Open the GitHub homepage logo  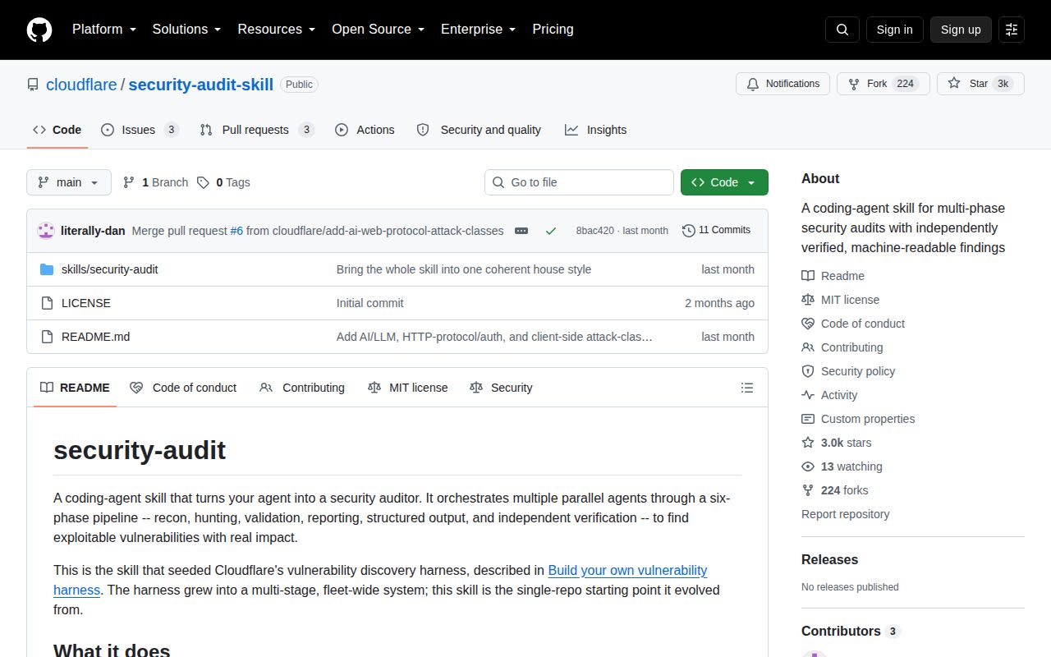coord(39,30)
